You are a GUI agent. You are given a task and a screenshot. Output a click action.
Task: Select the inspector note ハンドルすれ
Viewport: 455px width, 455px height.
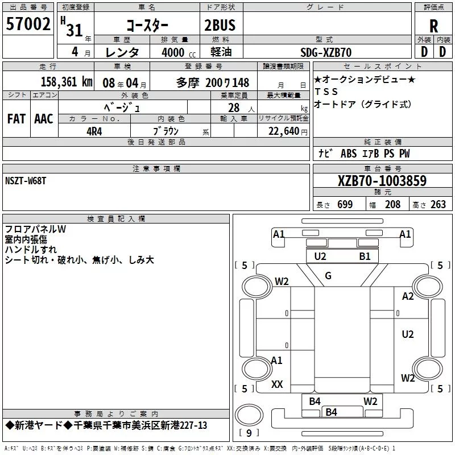coord(31,250)
